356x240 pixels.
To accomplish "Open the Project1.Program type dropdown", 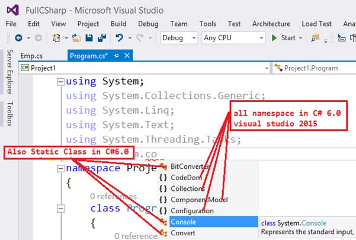I will coord(314,68).
